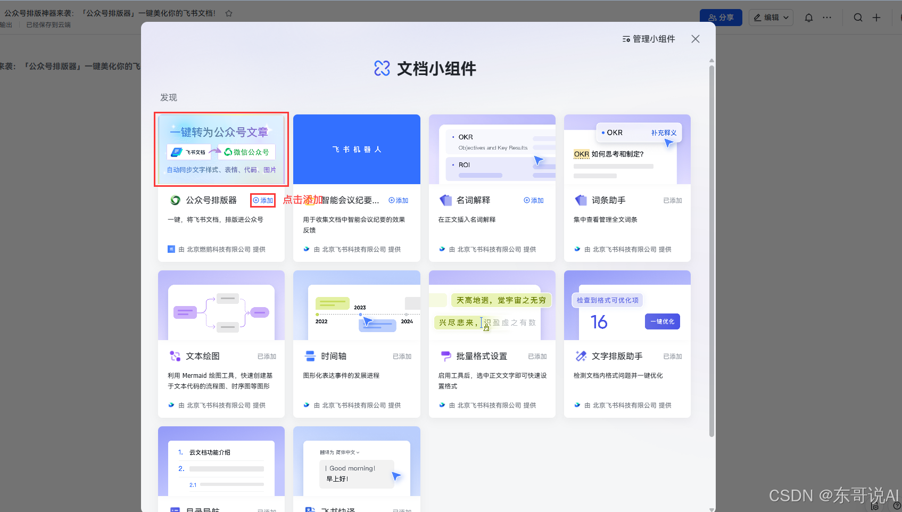Select the 公众号排版器 title text
This screenshot has height=512, width=902.
pyautogui.click(x=211, y=201)
